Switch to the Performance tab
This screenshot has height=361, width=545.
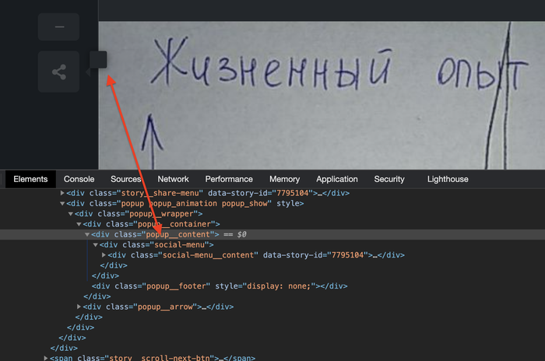pos(229,179)
